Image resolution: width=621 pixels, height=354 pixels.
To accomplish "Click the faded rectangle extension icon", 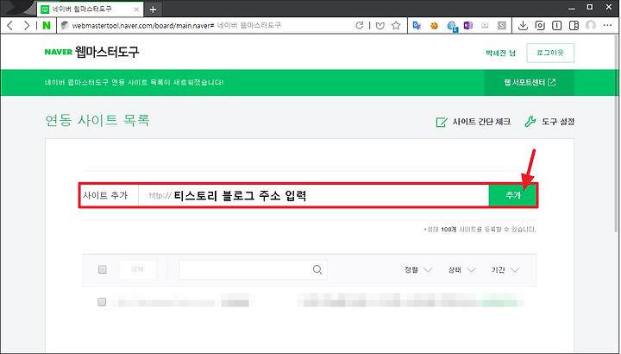I will (x=485, y=26).
